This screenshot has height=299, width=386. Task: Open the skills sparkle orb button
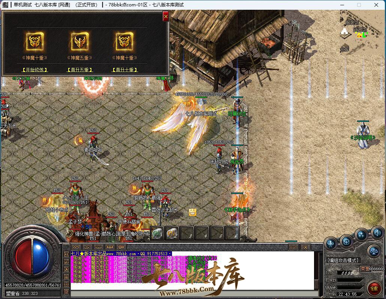[361, 235]
